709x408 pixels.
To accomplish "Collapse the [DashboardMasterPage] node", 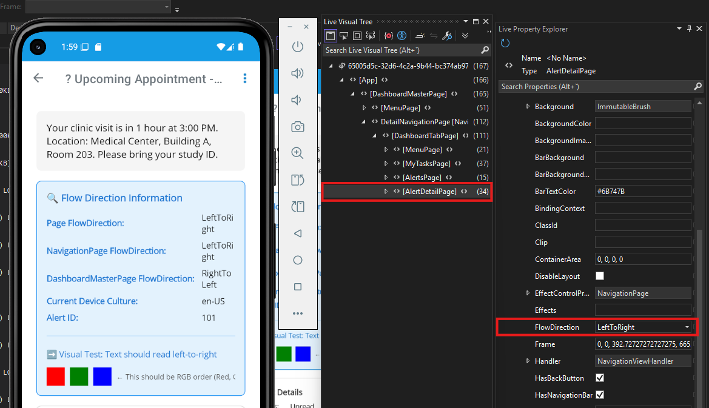I will click(x=353, y=94).
